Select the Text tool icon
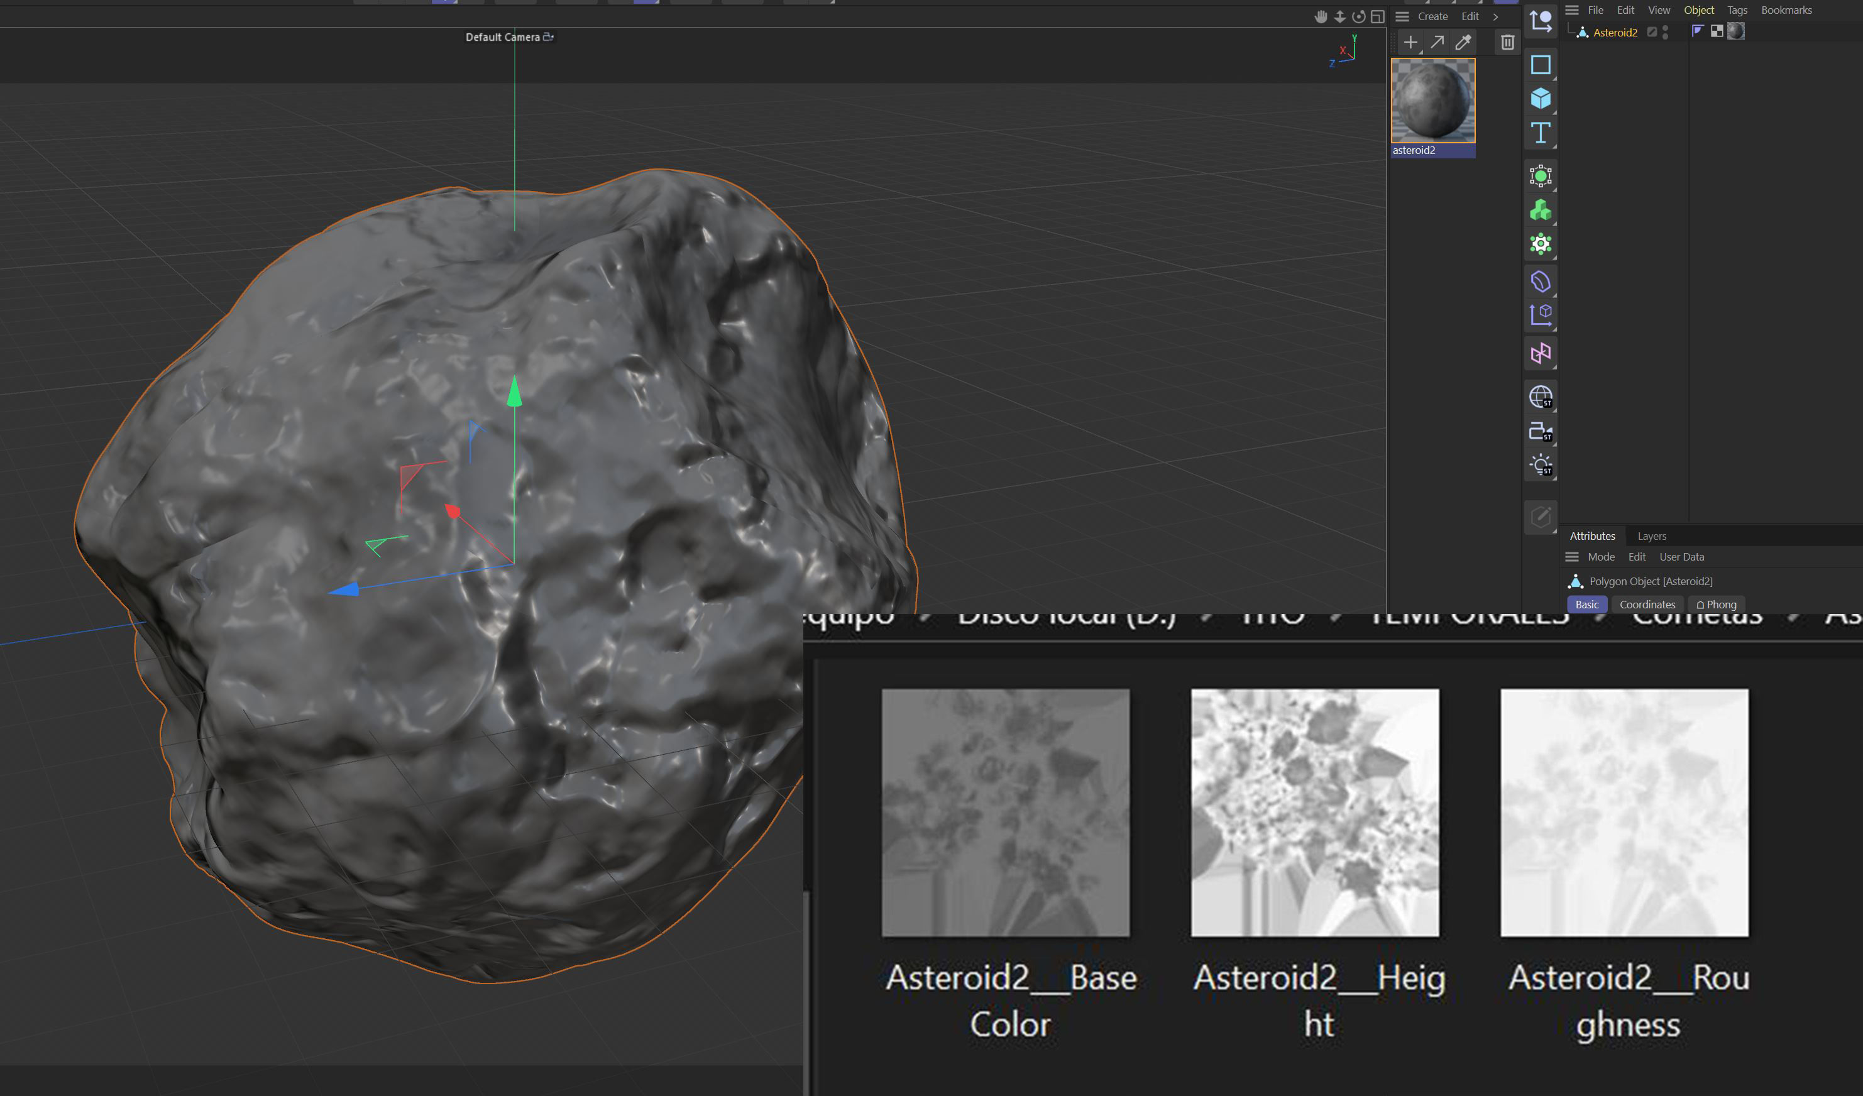1863x1096 pixels. click(1541, 133)
